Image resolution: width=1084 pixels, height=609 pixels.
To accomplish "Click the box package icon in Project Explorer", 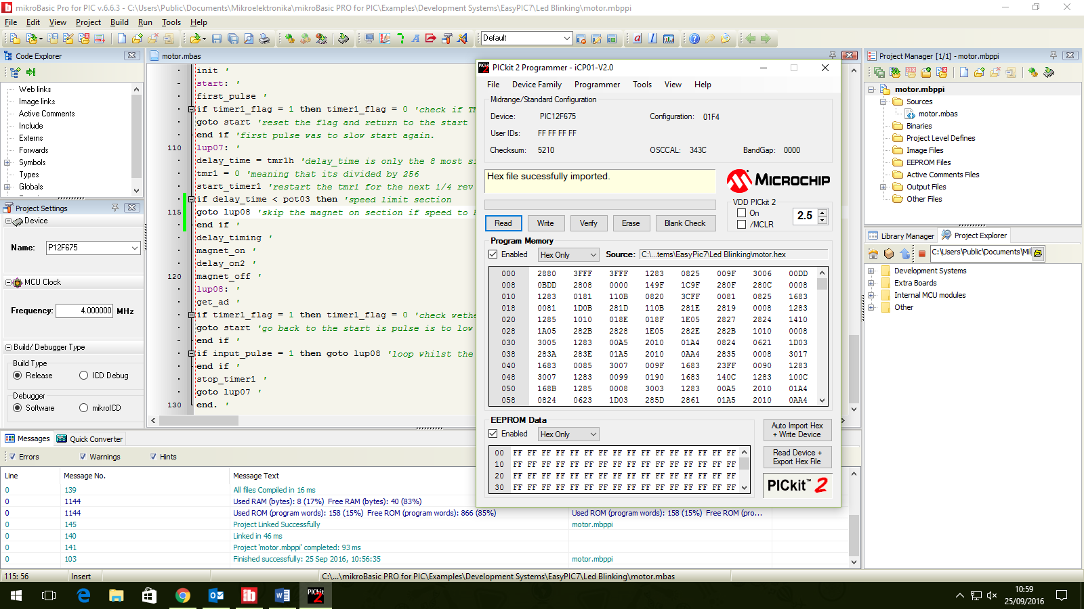I will click(x=889, y=254).
